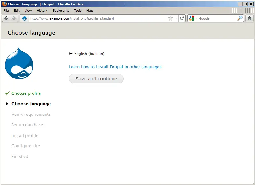Click the Drupal site icon in address bar

click(x=25, y=18)
